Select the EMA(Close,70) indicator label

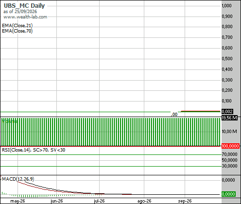pyautogui.click(x=17, y=31)
